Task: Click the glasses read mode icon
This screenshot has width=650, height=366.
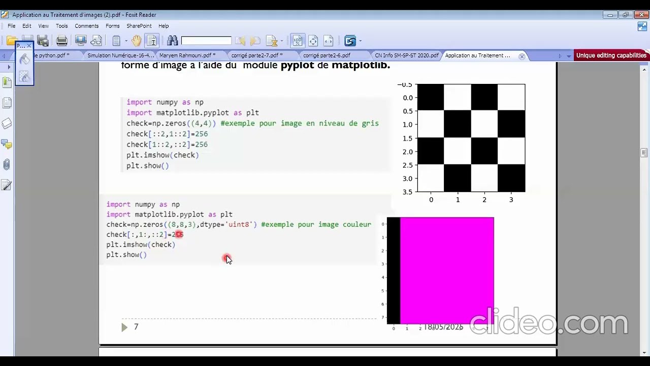Action: (x=96, y=41)
